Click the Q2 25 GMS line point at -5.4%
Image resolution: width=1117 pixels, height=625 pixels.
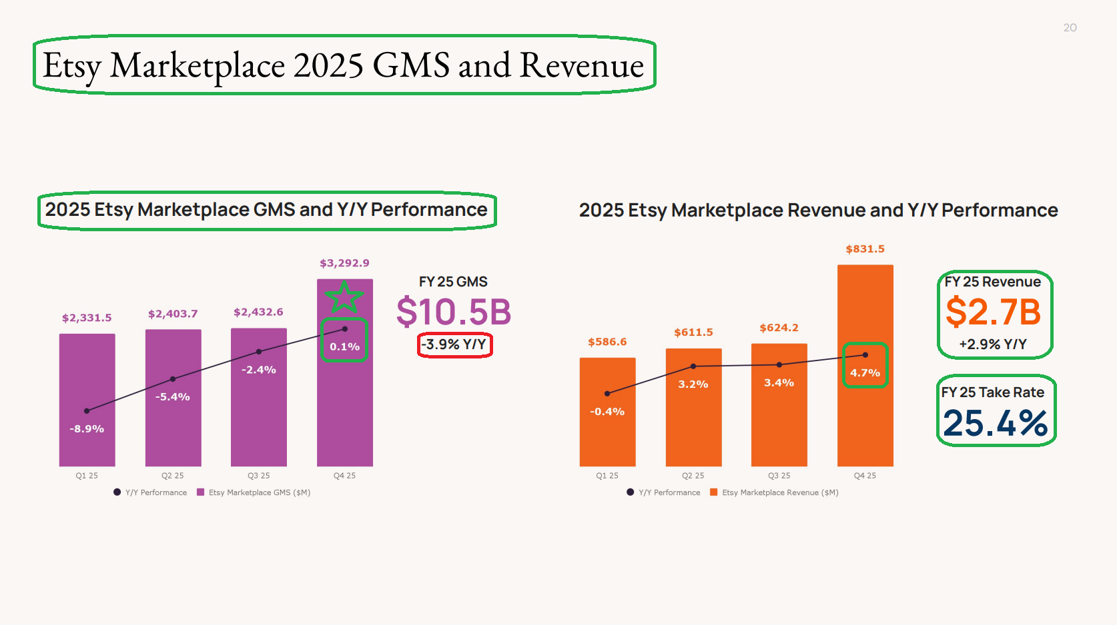[x=173, y=379]
